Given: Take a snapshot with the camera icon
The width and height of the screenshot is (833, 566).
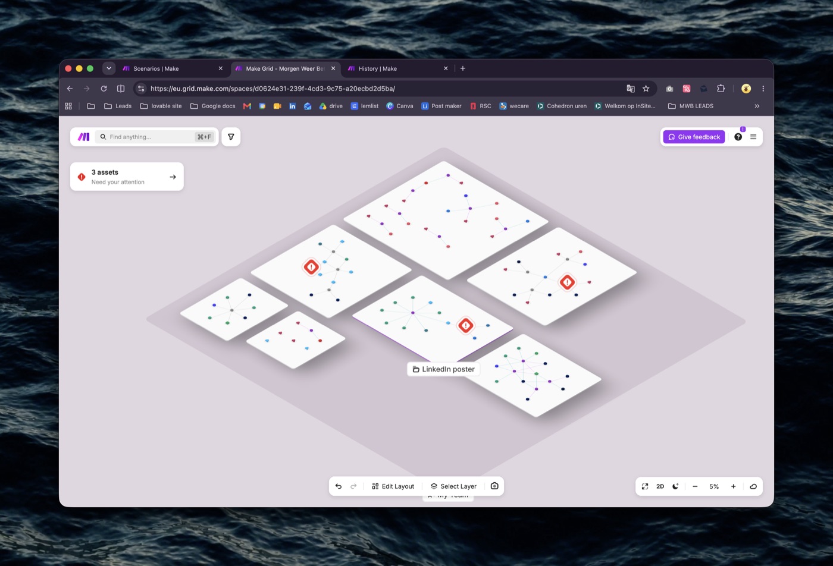Looking at the screenshot, I should pos(494,486).
